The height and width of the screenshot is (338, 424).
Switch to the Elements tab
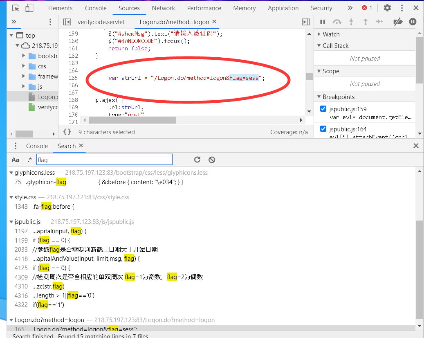coord(60,8)
